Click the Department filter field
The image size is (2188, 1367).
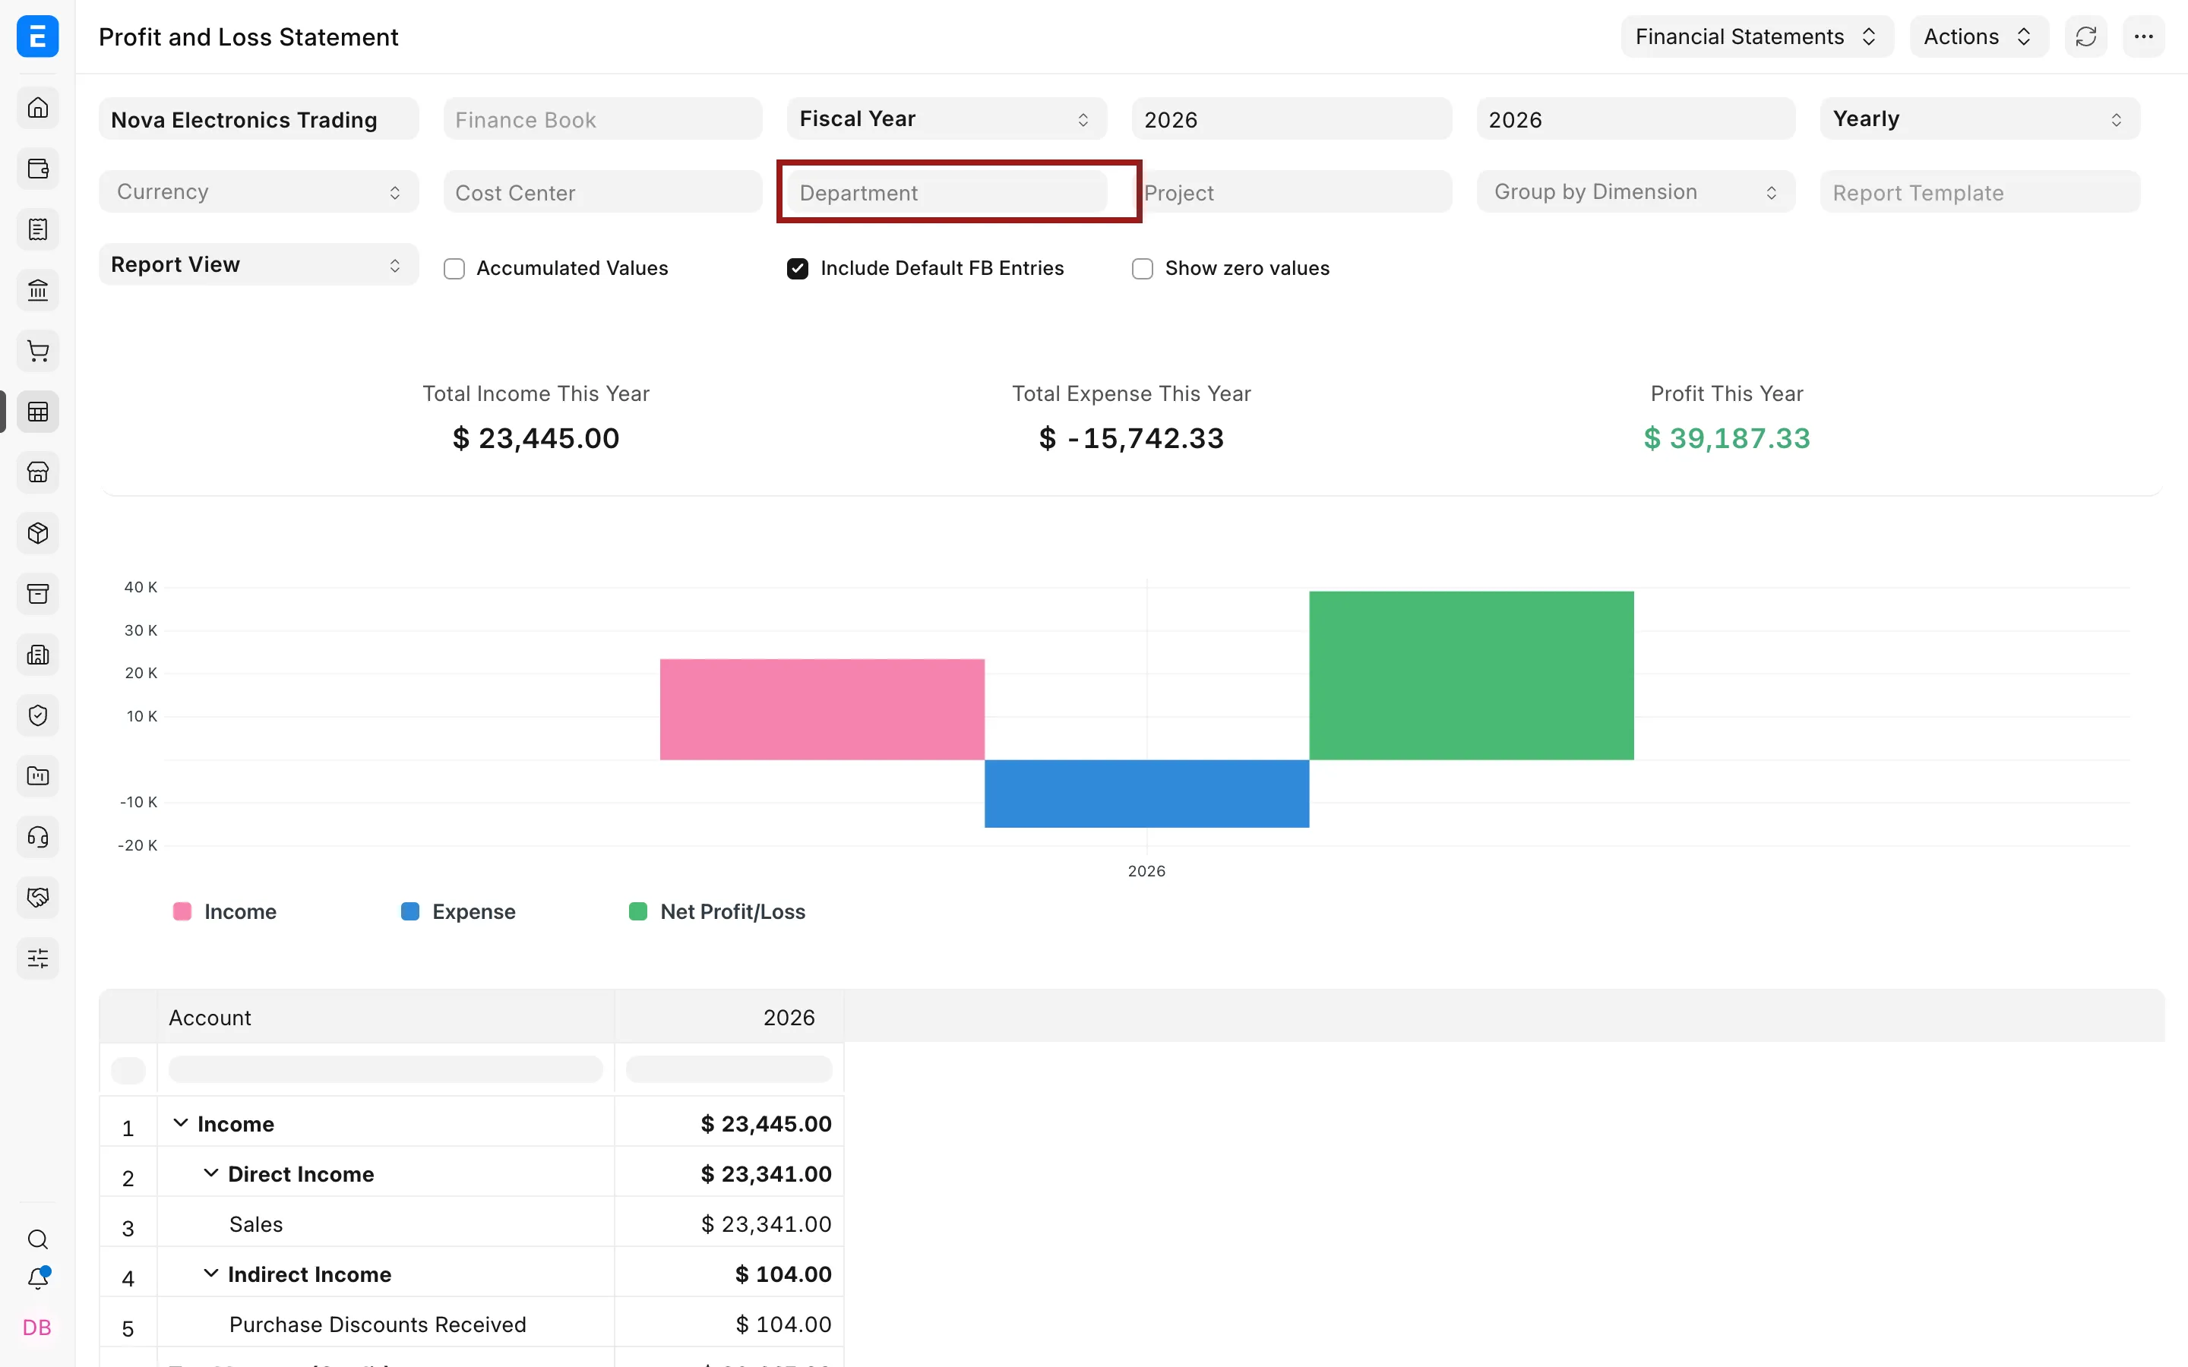[947, 191]
